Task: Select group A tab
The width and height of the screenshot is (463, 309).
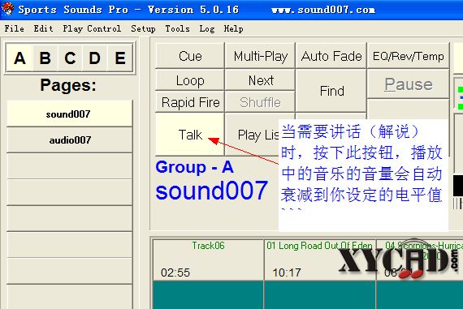Action: coord(19,58)
